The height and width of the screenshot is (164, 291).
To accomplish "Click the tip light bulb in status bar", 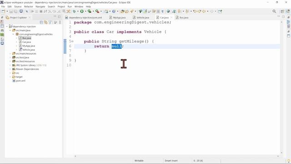I will coord(289,161).
